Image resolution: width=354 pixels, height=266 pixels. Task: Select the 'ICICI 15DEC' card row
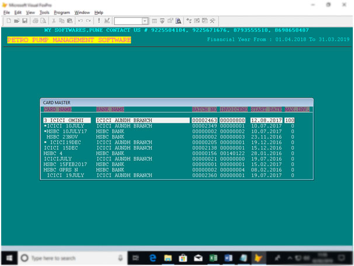point(169,148)
